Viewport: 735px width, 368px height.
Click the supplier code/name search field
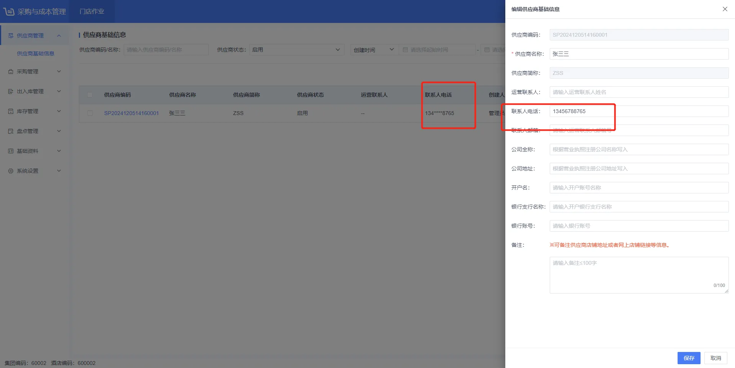tap(166, 50)
